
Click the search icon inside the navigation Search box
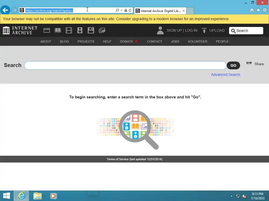point(233,31)
